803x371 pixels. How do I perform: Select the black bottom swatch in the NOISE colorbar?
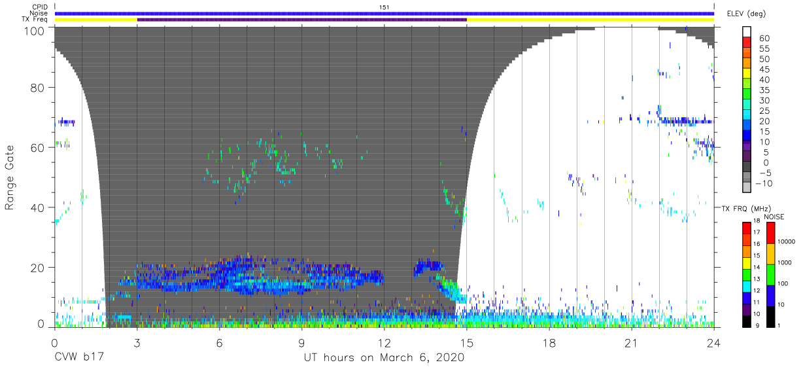pos(771,317)
